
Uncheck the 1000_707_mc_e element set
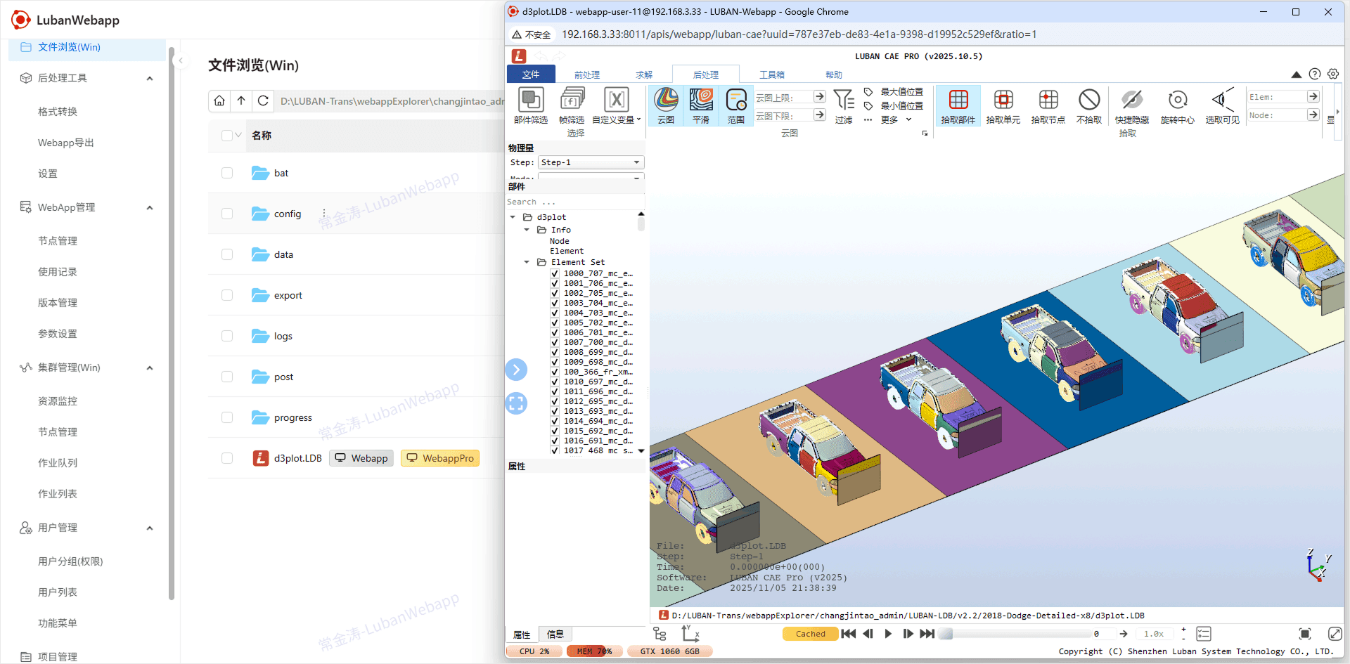coord(555,274)
